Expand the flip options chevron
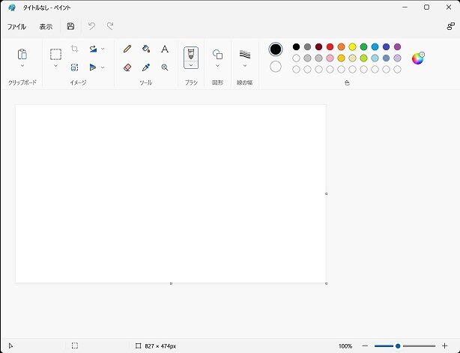Screen dimensions: 460x353 click(103, 67)
